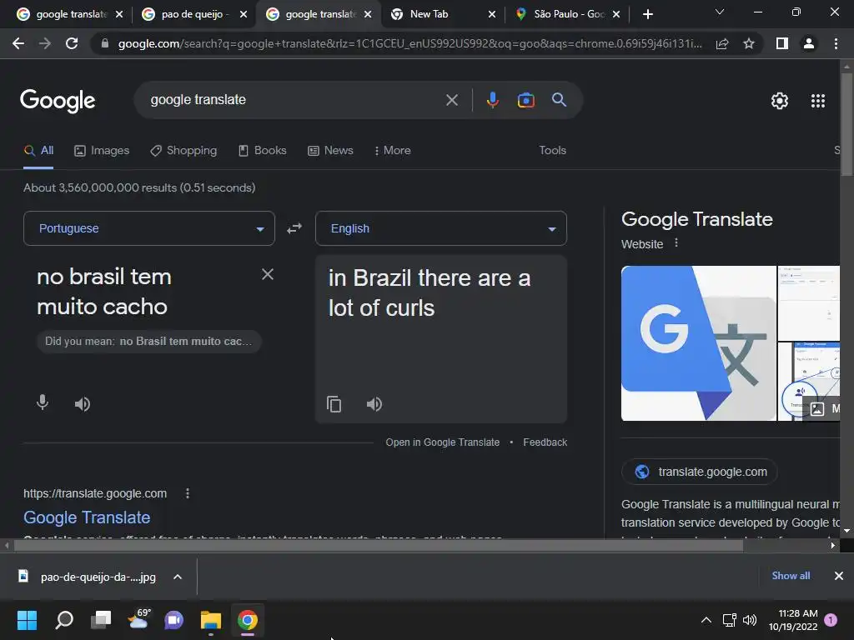Open more options beside Website label
This screenshot has height=640, width=854.
676,242
